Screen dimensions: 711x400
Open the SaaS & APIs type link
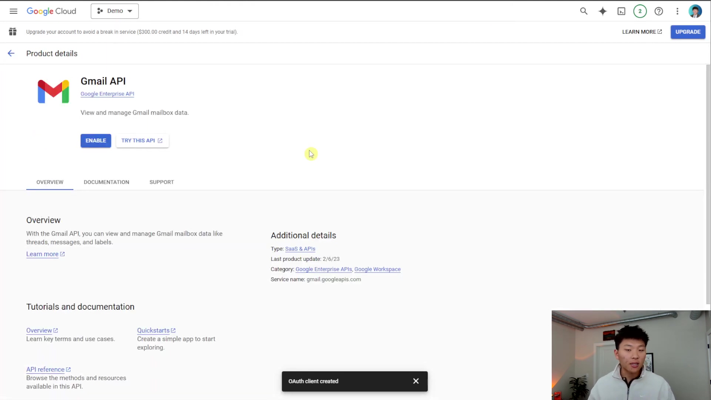point(300,249)
